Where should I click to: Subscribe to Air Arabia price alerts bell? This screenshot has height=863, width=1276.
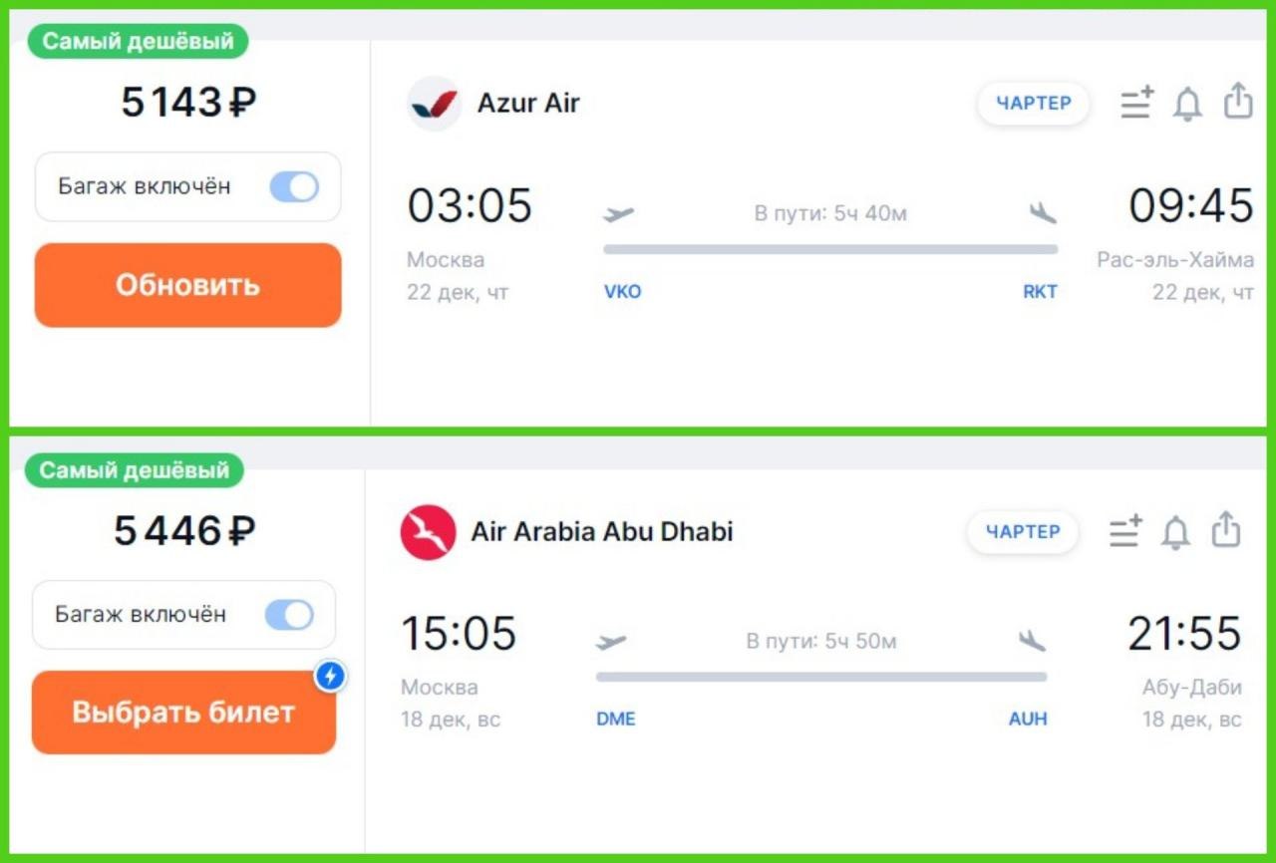[1176, 532]
